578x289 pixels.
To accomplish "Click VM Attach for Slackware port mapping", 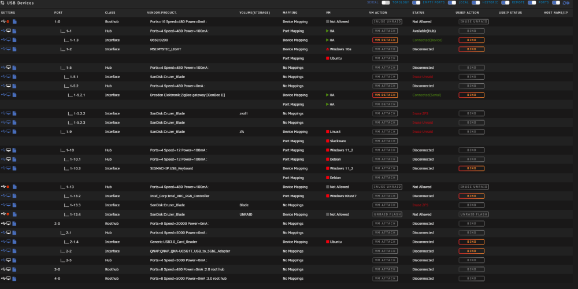I will [x=385, y=141].
